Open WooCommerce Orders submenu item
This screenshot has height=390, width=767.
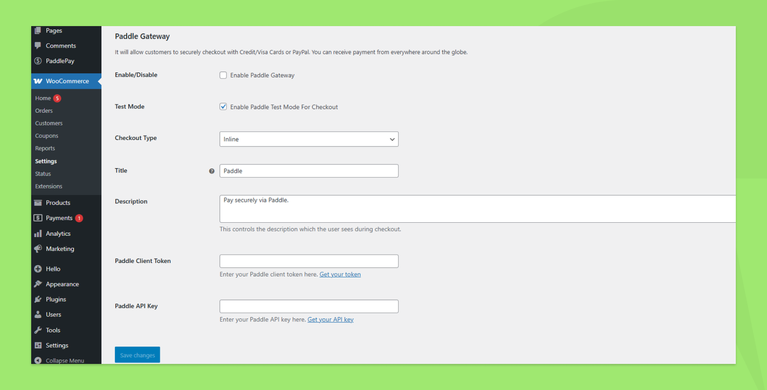[x=44, y=111]
